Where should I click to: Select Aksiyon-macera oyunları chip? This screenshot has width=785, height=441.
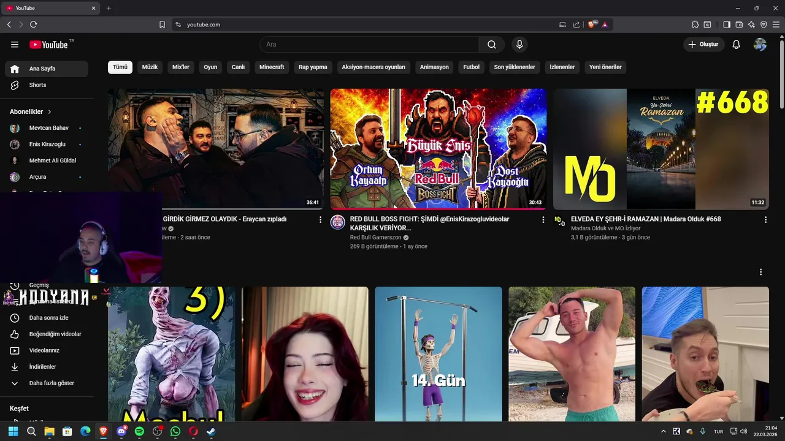tap(373, 67)
